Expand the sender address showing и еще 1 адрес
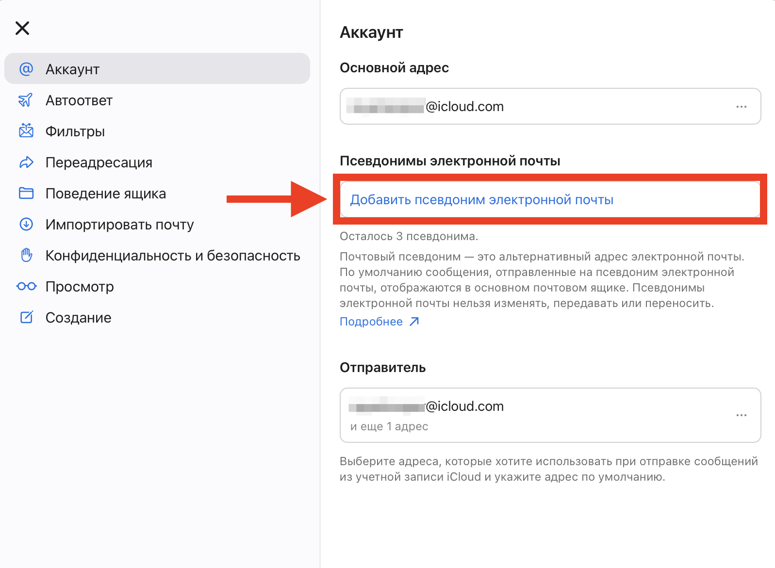The image size is (775, 568). pyautogui.click(x=388, y=426)
